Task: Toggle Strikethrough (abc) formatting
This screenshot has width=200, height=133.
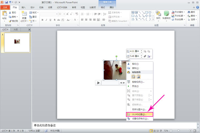Action: click(59, 20)
